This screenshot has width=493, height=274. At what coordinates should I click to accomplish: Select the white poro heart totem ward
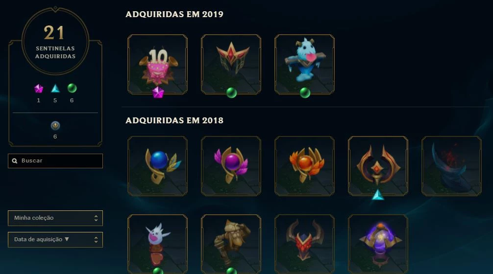(157, 244)
